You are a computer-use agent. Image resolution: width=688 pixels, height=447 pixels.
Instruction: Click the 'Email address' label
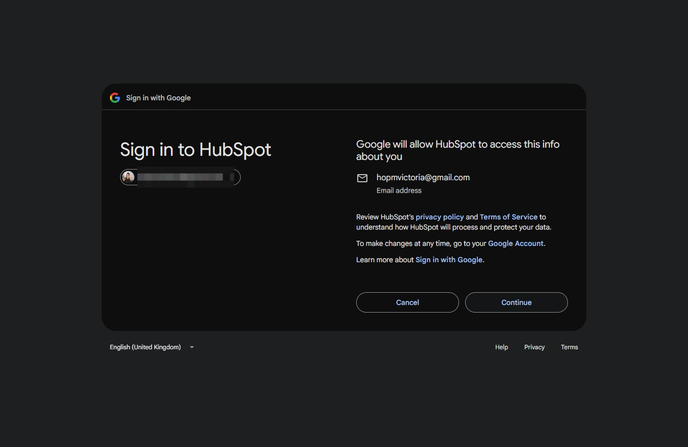pyautogui.click(x=399, y=190)
